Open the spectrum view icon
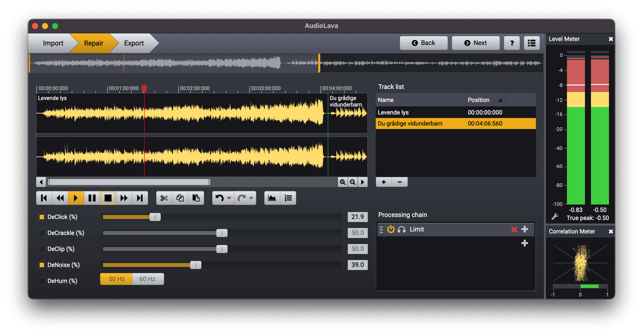 (x=272, y=198)
